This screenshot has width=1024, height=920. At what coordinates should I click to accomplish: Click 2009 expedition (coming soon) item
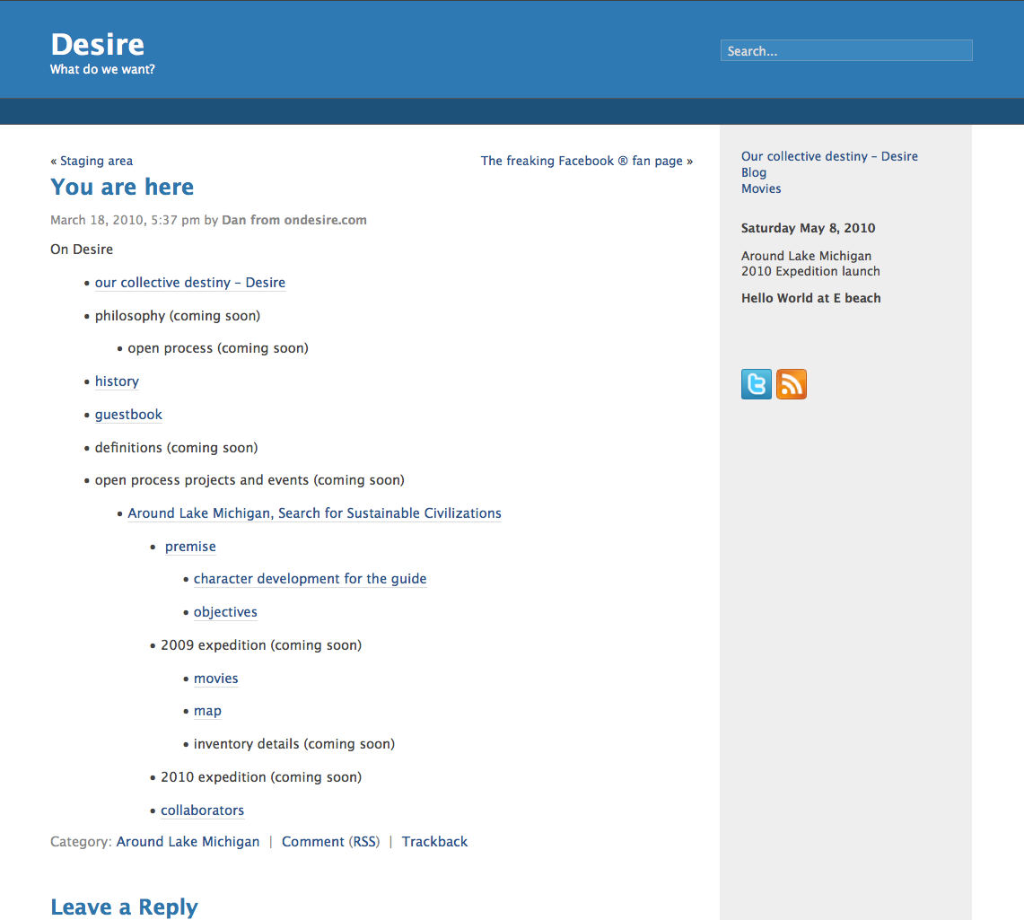pyautogui.click(x=261, y=645)
